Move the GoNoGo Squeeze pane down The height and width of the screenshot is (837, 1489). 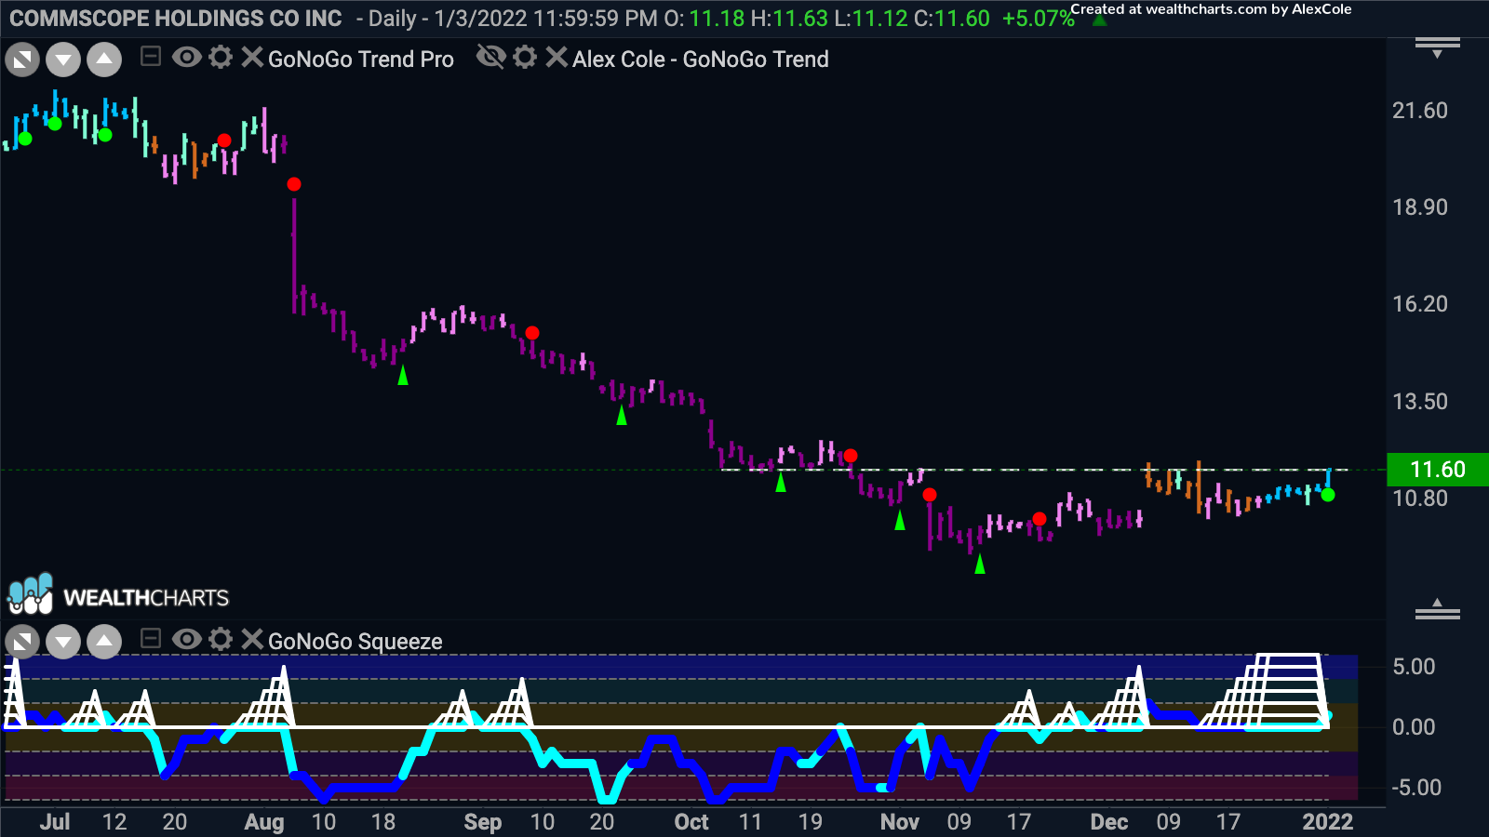[x=63, y=642]
